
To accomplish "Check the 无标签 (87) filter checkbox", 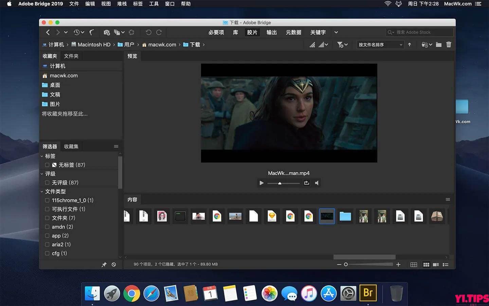I will [47, 165].
